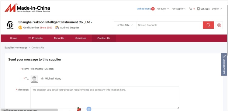The width and height of the screenshot is (228, 111).
Task: Click the Contact Us breadcrumb text
Action: (38, 47)
